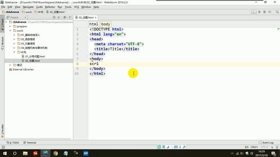Click the CRLF line separator indicator

click(x=254, y=147)
